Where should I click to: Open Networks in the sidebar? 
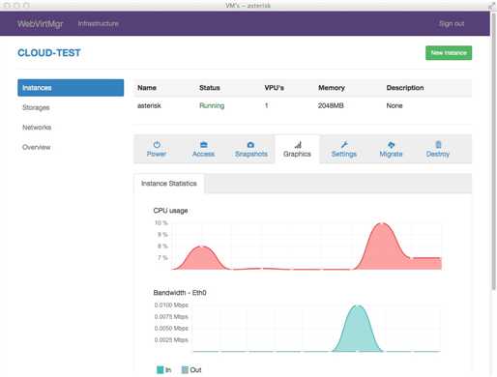point(37,128)
